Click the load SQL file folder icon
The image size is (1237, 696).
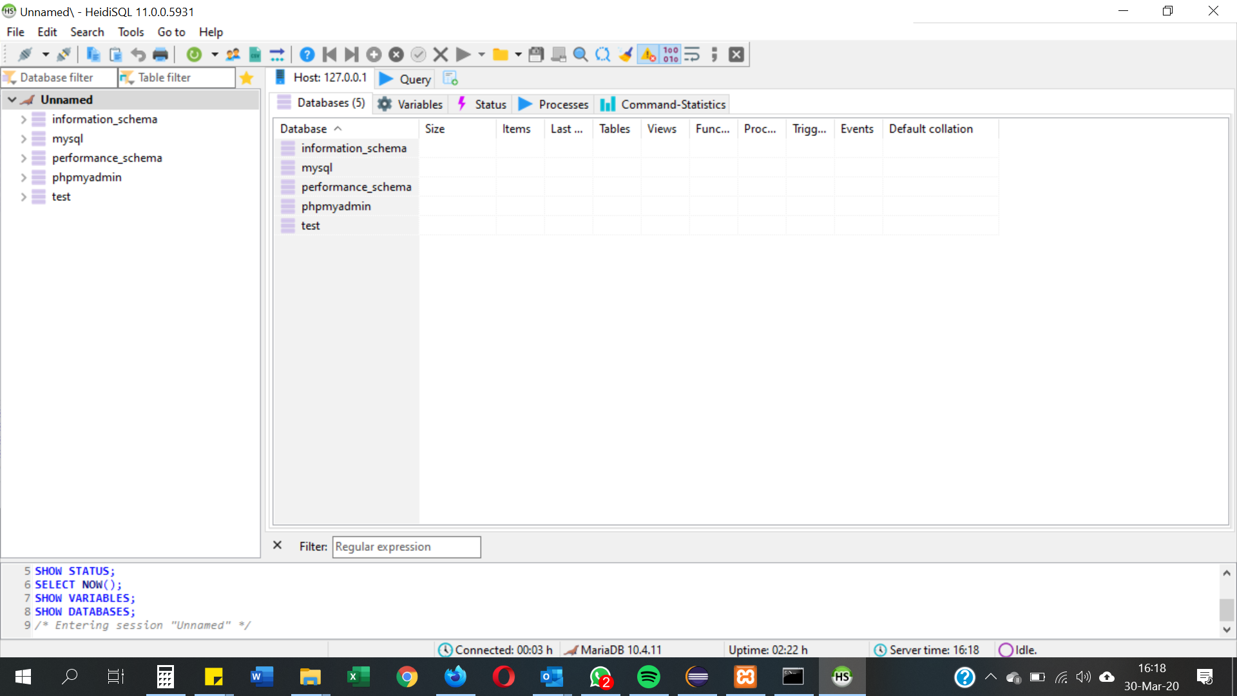(x=501, y=55)
